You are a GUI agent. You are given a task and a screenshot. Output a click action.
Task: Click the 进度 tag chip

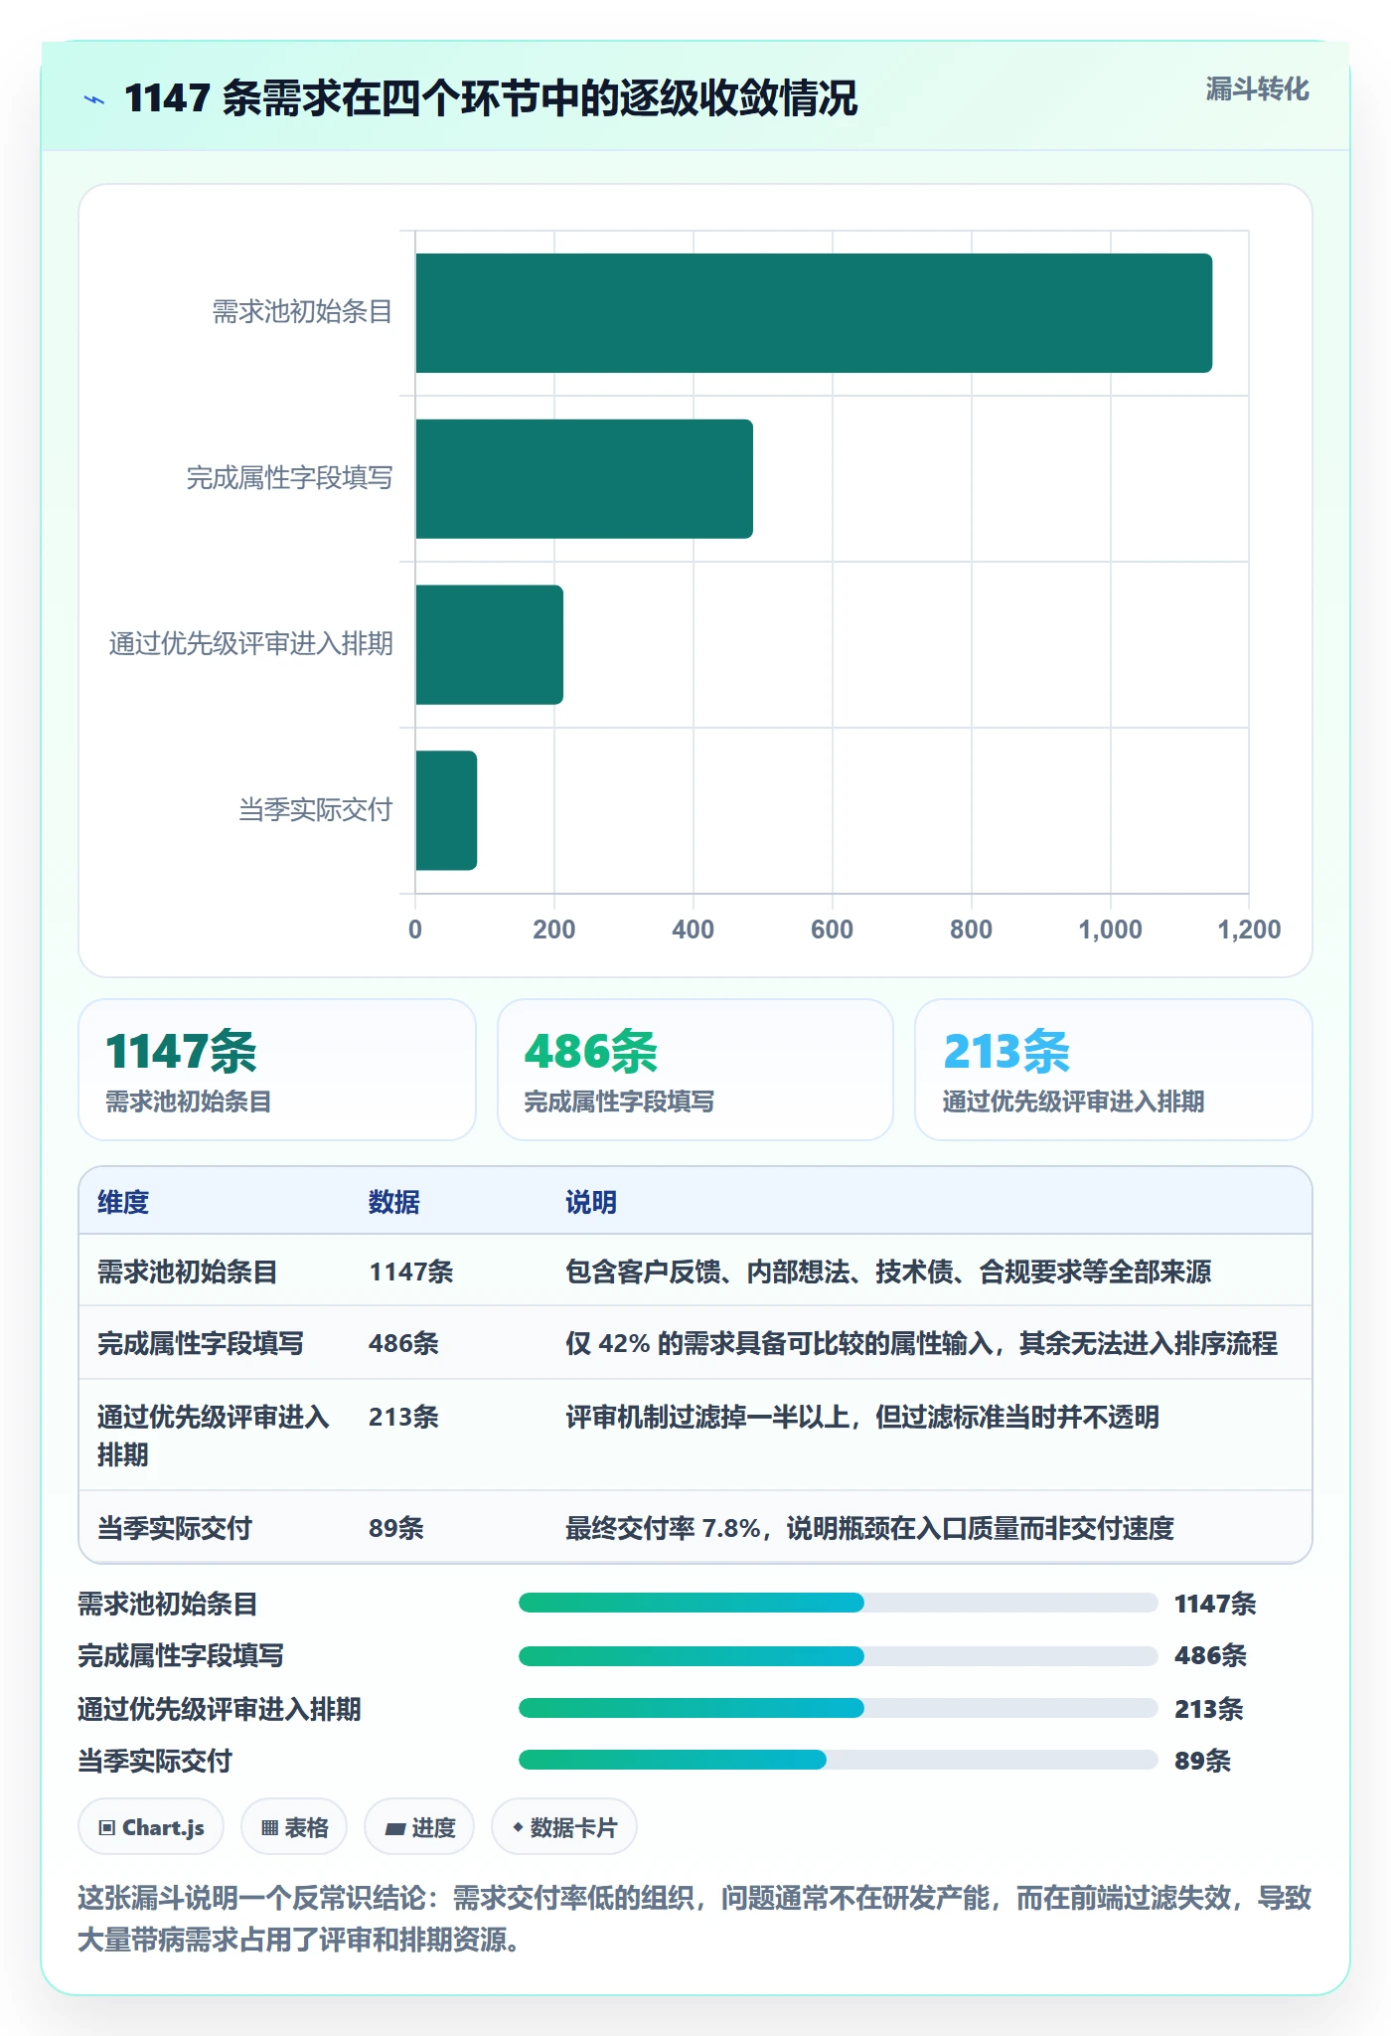pos(419,1827)
